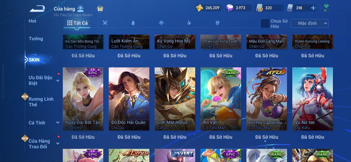Check the green WiFi signal icon
Screen dimensions: 351x162
(326, 8)
